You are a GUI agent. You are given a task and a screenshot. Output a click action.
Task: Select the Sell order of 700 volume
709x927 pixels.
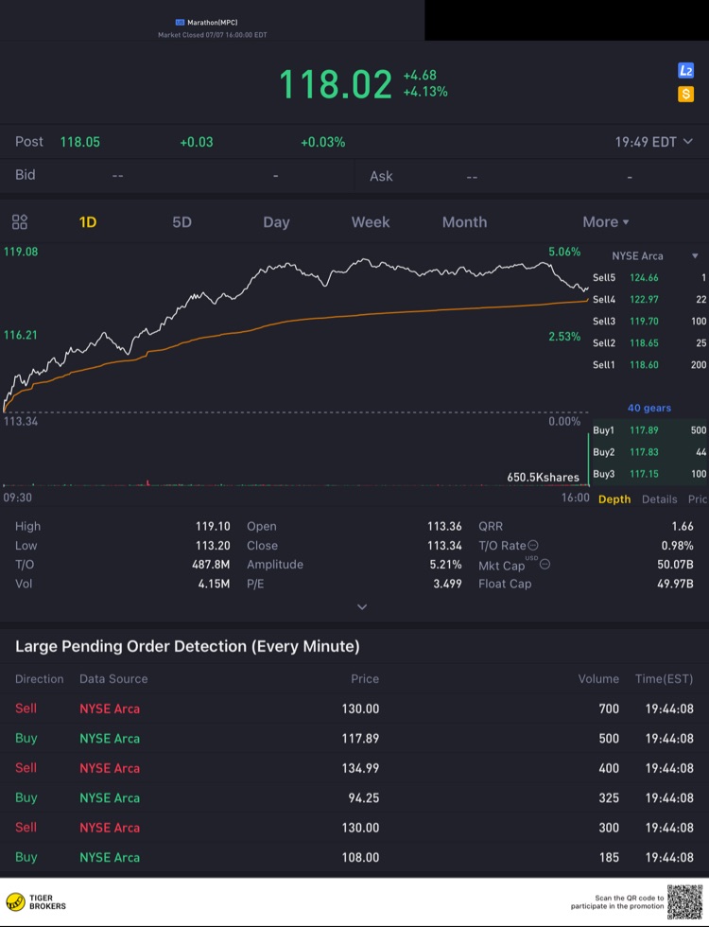coord(354,708)
